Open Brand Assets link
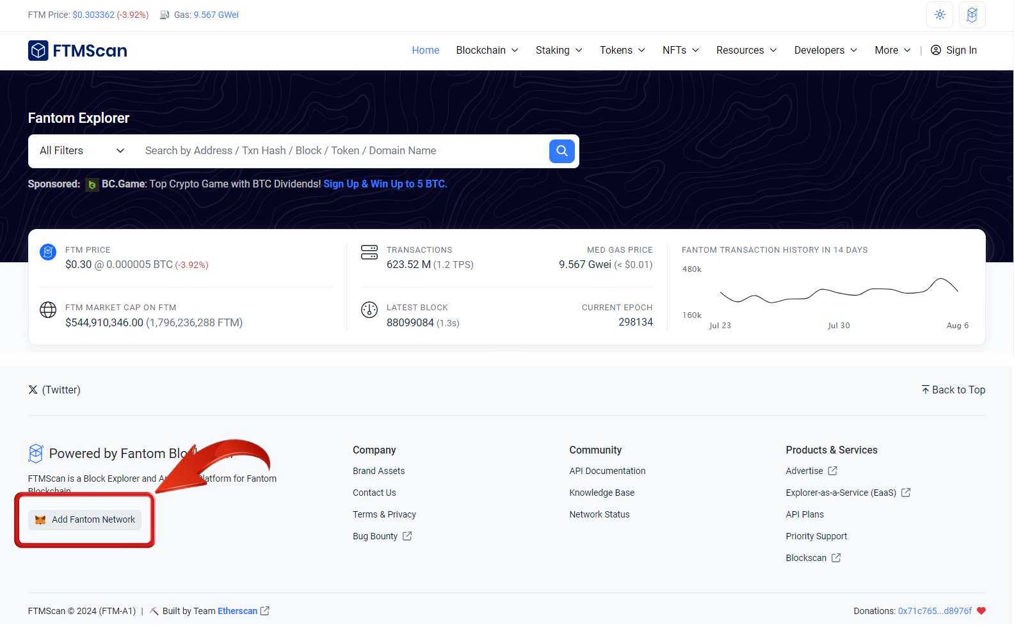The height and width of the screenshot is (625, 1014). 379,471
